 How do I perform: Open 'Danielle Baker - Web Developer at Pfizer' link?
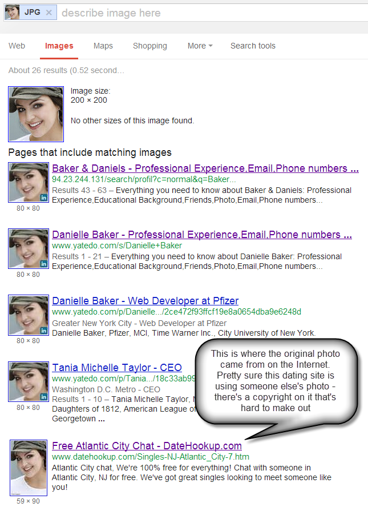pos(145,301)
